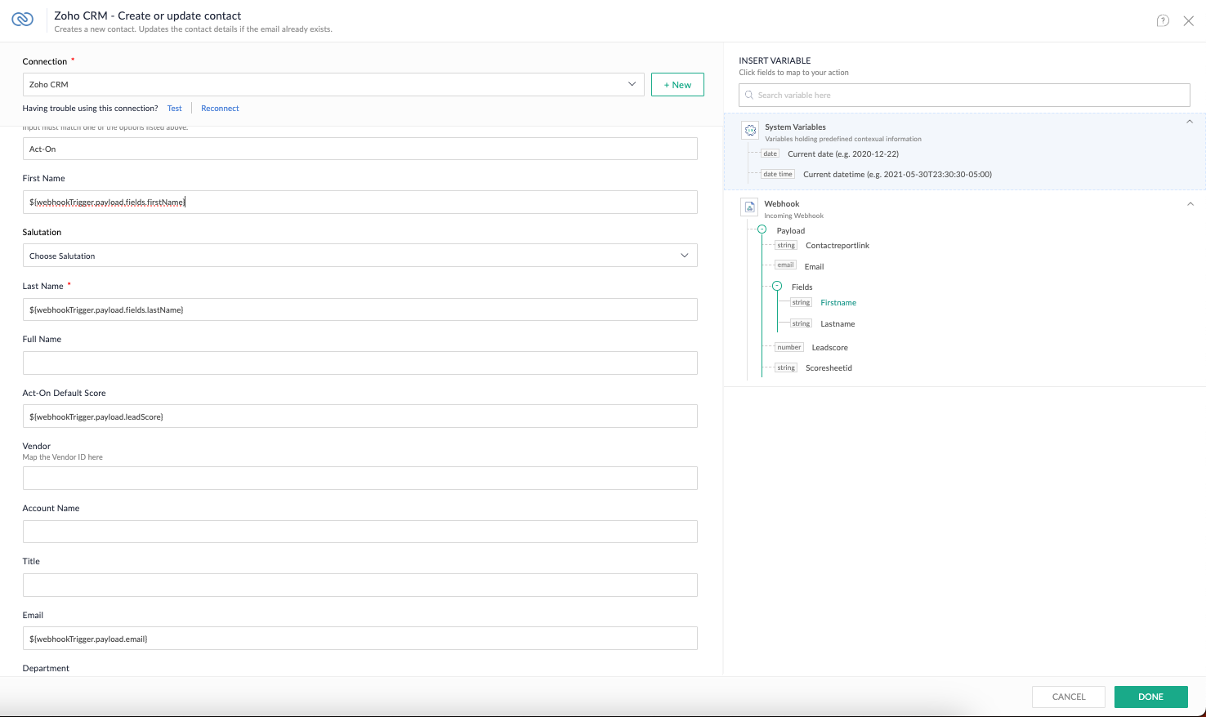Click the search magnifier icon
Viewport: 1206px width, 717px height.
(x=748, y=95)
